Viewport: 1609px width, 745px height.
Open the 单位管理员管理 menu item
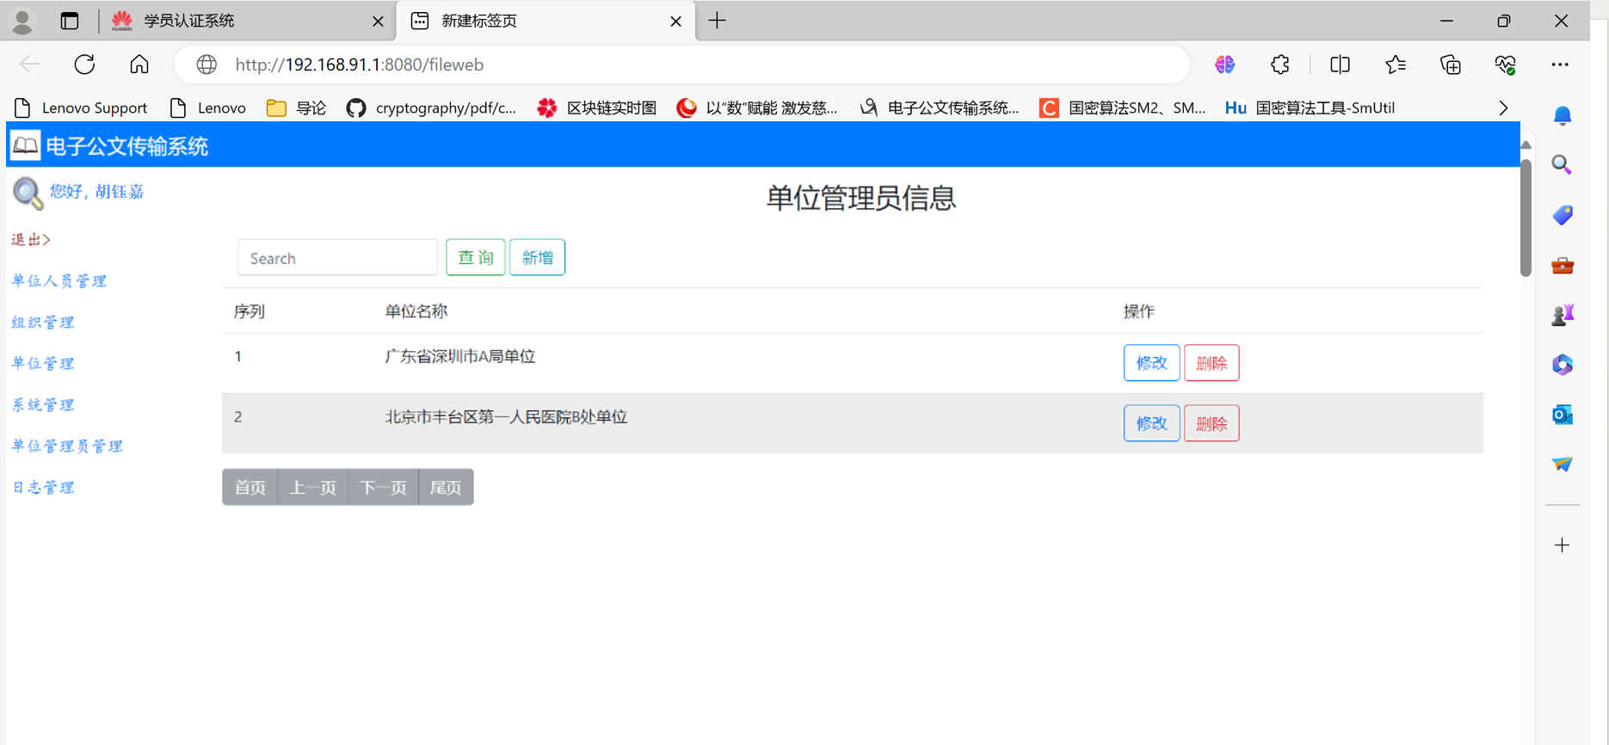67,446
